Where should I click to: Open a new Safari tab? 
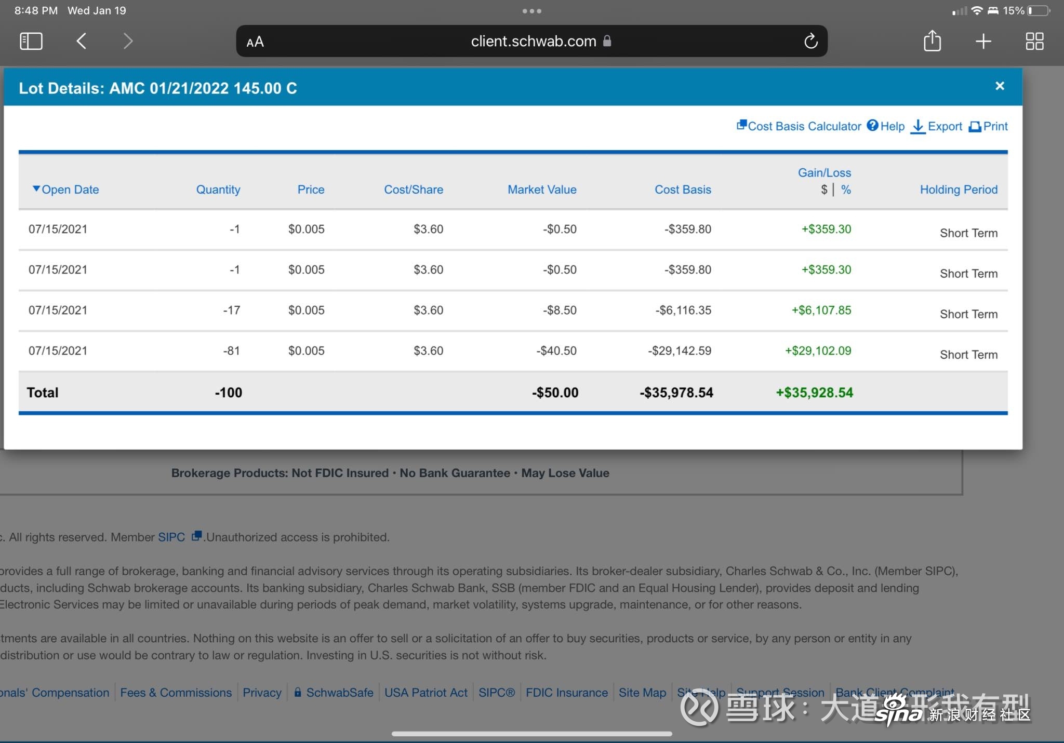(983, 41)
